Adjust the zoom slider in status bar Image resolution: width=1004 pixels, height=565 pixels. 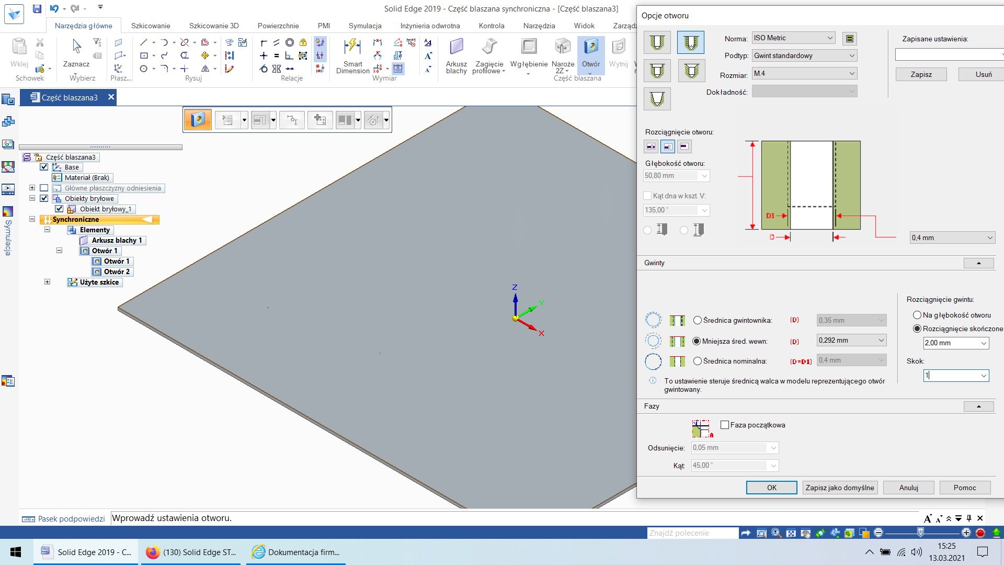[920, 533]
